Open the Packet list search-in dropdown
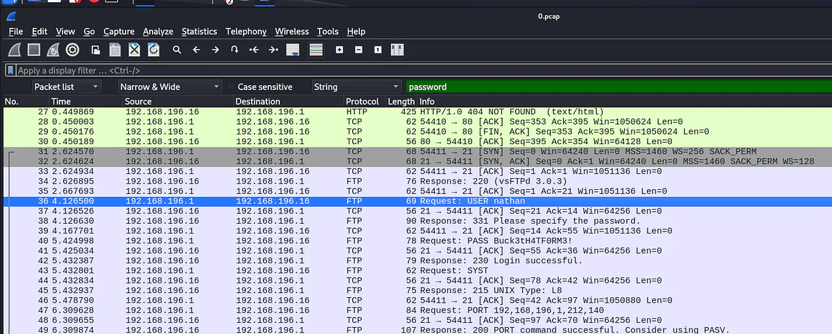The image size is (832, 334). 66,87
